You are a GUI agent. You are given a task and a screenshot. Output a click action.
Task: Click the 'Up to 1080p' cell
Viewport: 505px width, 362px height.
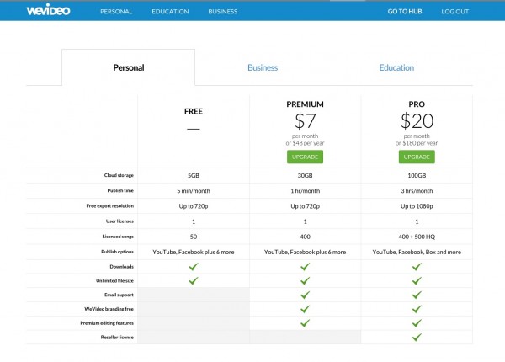(417, 206)
